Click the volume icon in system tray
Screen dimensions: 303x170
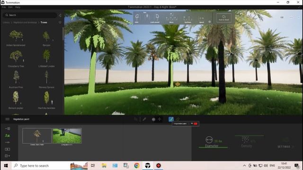(x=266, y=166)
